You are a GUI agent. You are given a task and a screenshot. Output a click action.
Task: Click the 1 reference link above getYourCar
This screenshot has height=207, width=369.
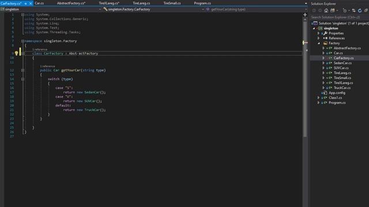[47, 66]
